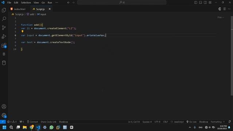Click the vertical editor scrollbar

(x=232, y=56)
